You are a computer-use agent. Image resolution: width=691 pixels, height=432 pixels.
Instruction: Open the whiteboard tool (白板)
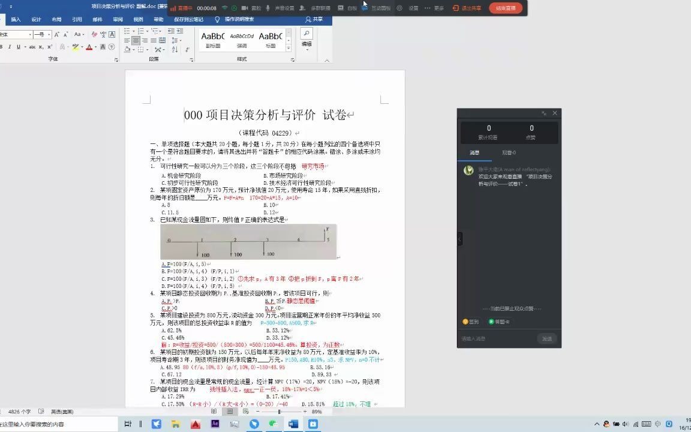click(x=348, y=8)
